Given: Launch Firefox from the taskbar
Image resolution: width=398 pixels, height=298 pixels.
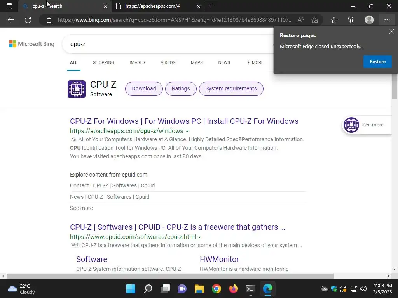Looking at the screenshot, I should tap(234, 289).
